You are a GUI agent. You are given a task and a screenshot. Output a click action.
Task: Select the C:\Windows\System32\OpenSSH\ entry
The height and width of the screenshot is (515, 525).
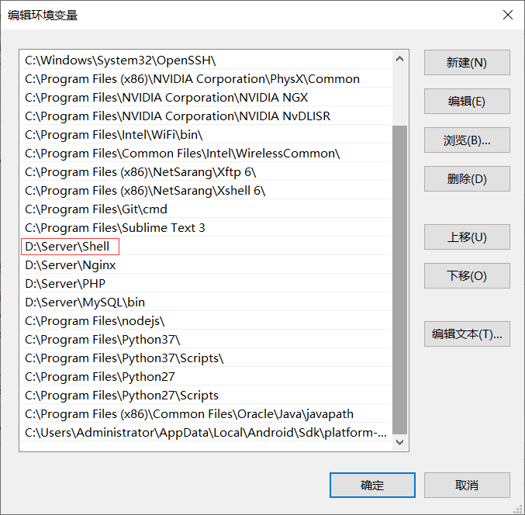coord(206,60)
